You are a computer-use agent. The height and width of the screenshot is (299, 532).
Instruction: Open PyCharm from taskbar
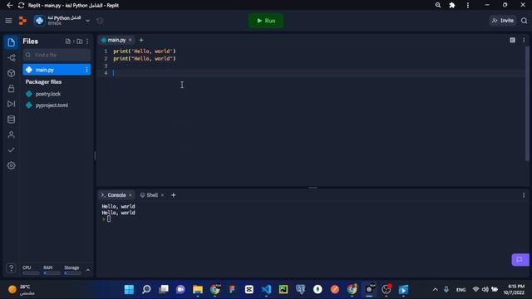click(x=283, y=290)
